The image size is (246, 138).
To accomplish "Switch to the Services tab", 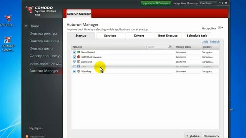I will pyautogui.click(x=110, y=36).
